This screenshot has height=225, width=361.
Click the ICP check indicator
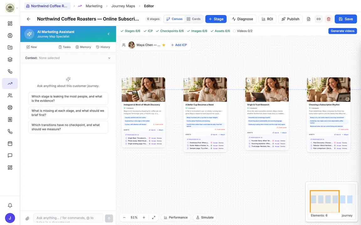(148, 31)
